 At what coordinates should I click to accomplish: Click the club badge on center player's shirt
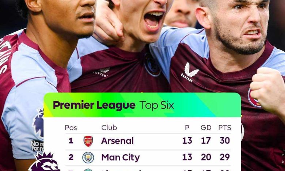tap(152, 65)
